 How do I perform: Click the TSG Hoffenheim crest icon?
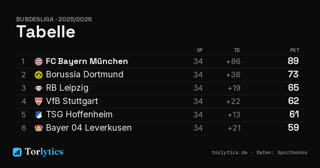39,115
